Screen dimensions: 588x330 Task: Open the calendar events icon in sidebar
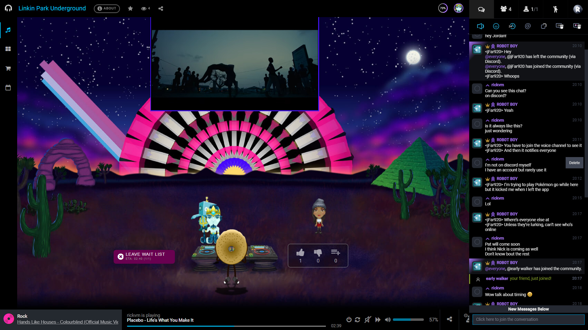[x=8, y=88]
